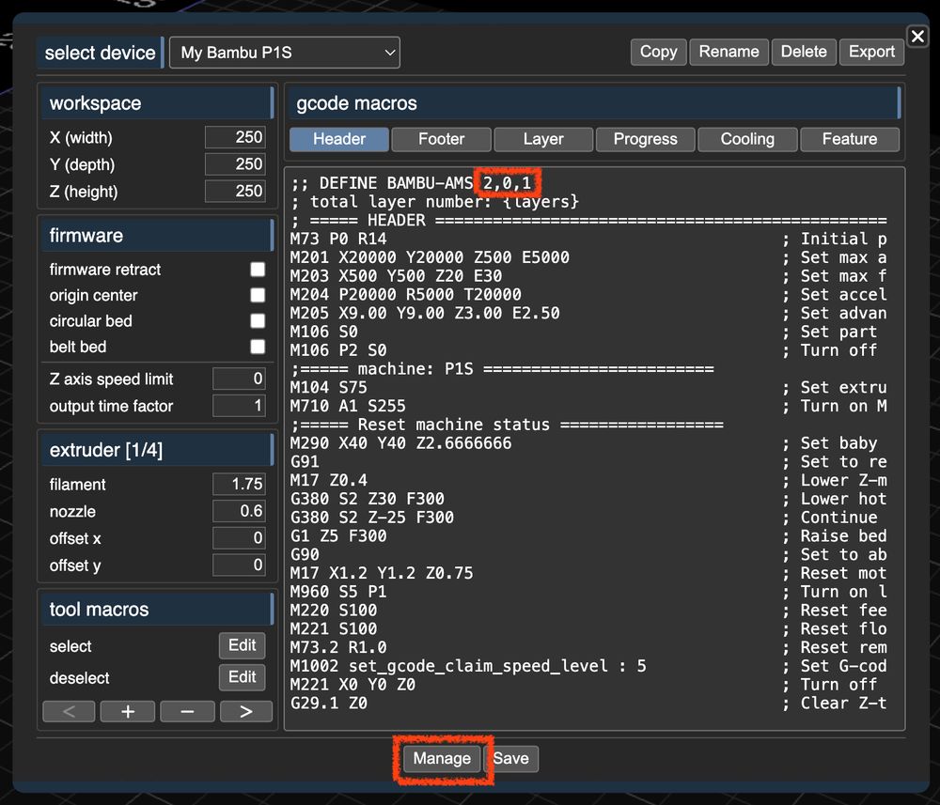
Task: Click the Manage button
Action: [442, 759]
